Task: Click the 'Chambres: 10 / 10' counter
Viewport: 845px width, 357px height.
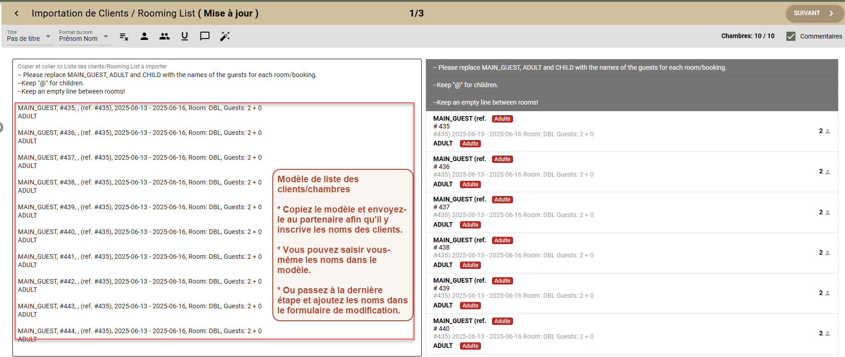Action: pyautogui.click(x=748, y=36)
